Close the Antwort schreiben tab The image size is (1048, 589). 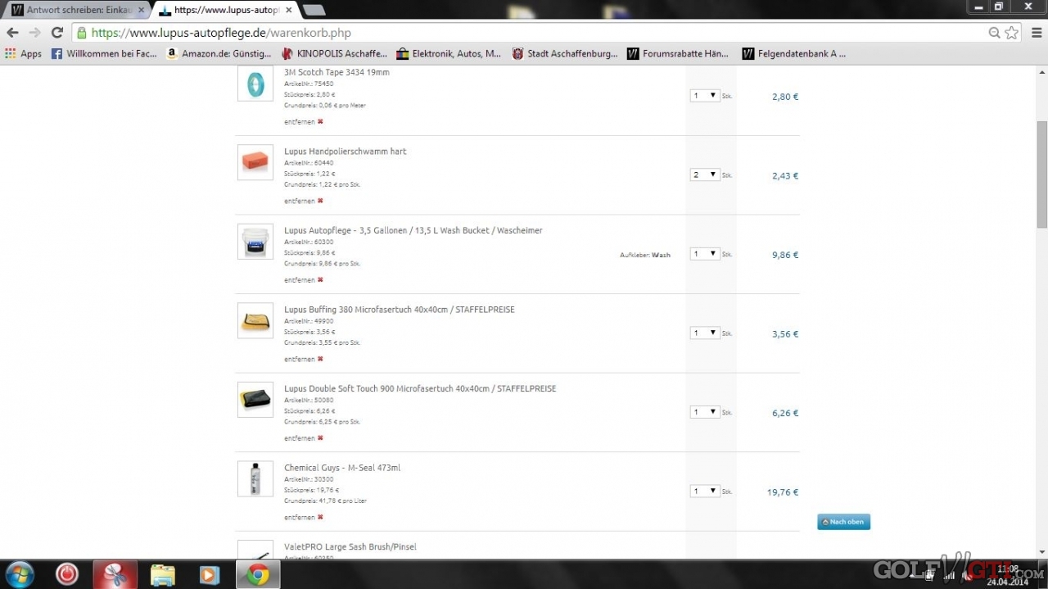(141, 10)
